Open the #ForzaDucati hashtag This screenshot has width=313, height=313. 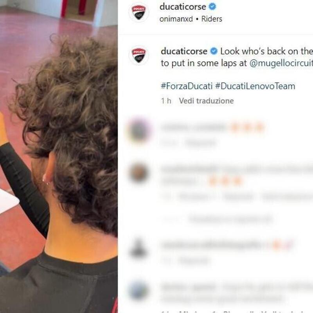point(187,86)
